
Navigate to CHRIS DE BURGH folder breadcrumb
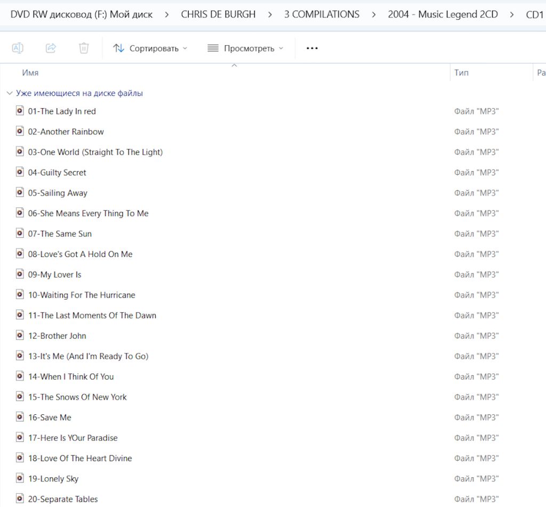(218, 14)
